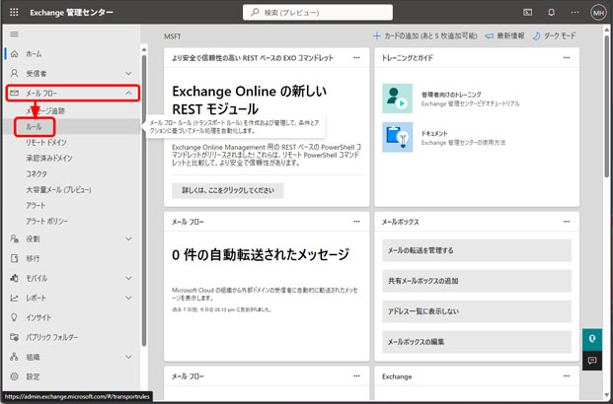Open アラート ポリシー submenu item
The height and width of the screenshot is (404, 613).
[x=47, y=221]
